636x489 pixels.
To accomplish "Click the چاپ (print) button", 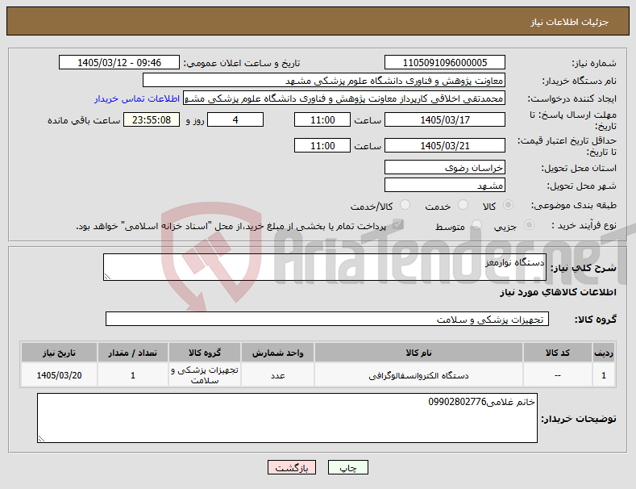I will tap(348, 467).
